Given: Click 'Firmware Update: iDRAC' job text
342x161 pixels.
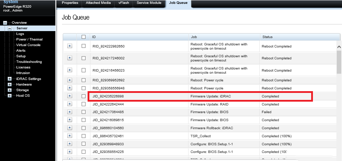Looking at the screenshot, I should (211, 96).
